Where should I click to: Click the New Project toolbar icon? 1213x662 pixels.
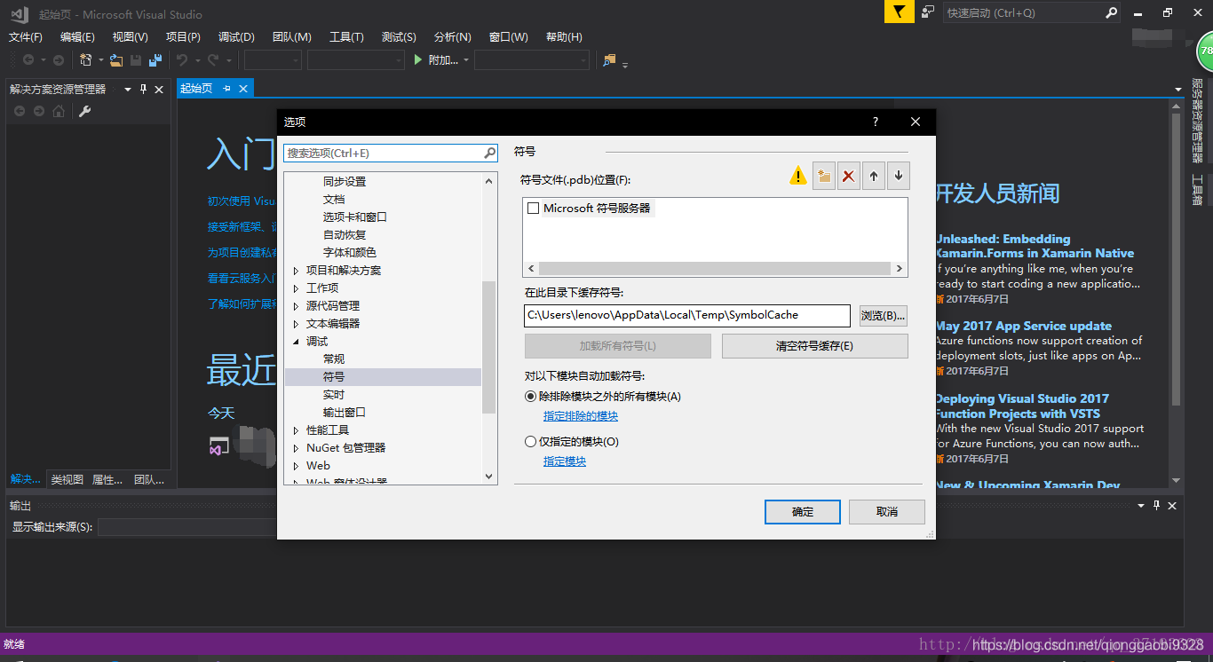[85, 60]
